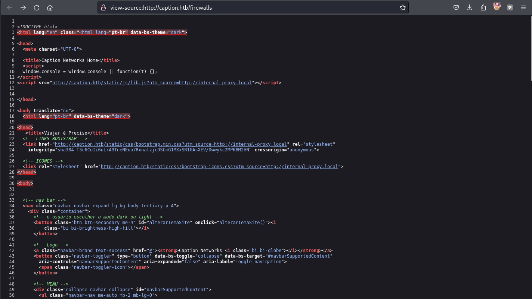Click the 'LINKS BOOTSTRAP' comment

(55, 139)
